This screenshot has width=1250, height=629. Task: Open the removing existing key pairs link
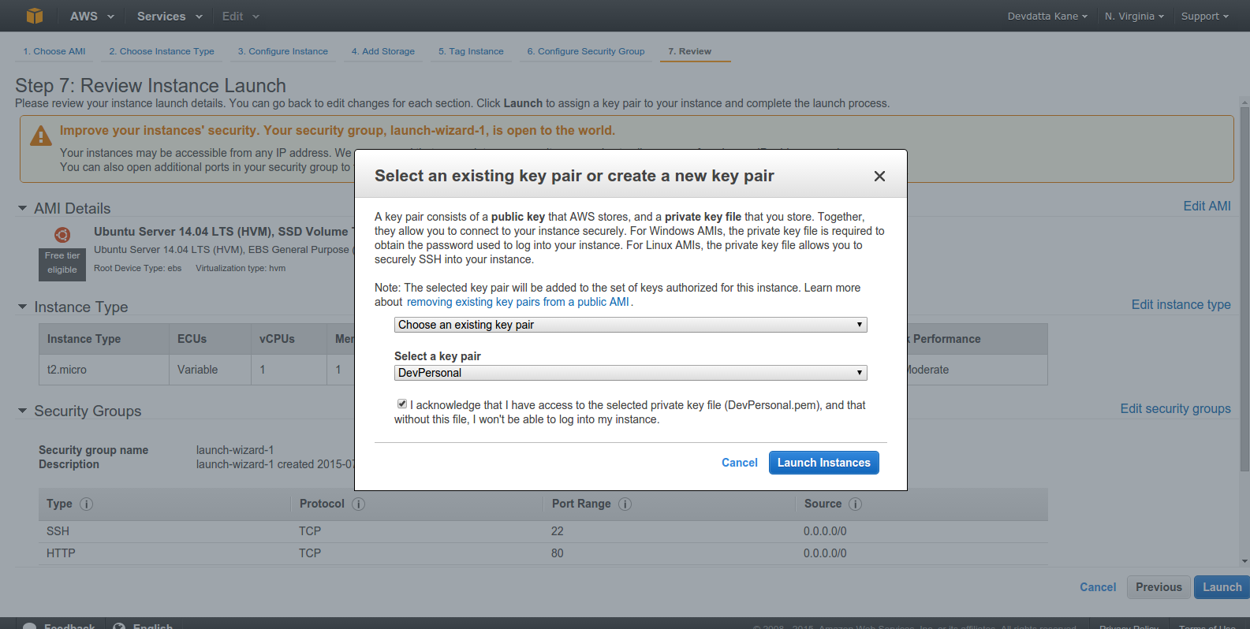coord(517,302)
